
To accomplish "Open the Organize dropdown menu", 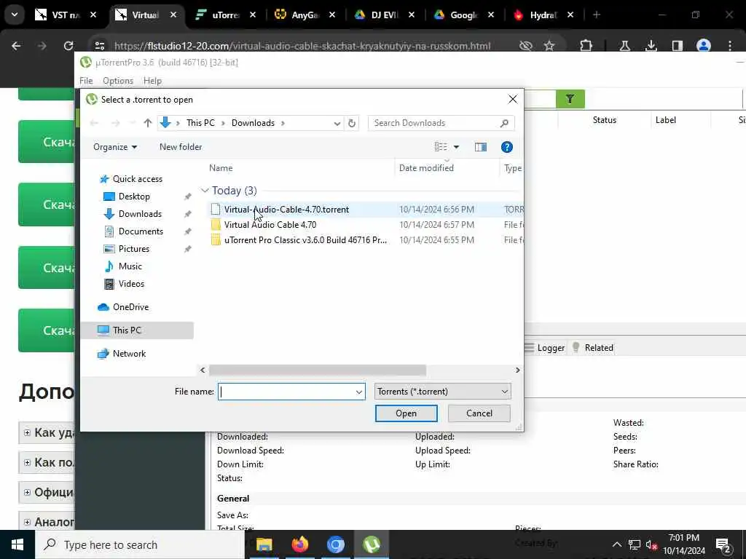I will coord(115,147).
